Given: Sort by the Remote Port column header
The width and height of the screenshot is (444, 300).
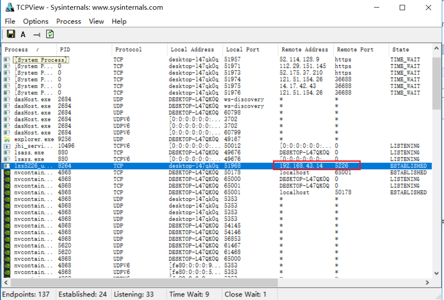Looking at the screenshot, I should (361, 50).
